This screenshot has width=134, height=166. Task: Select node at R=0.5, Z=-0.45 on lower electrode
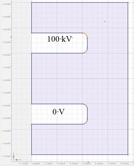click(x=82, y=124)
